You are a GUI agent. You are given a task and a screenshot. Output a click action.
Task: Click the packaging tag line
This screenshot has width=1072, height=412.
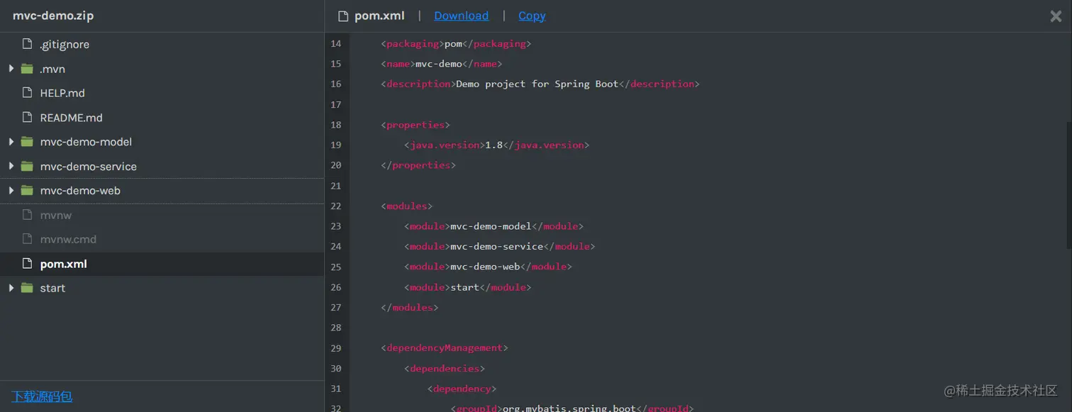456,44
